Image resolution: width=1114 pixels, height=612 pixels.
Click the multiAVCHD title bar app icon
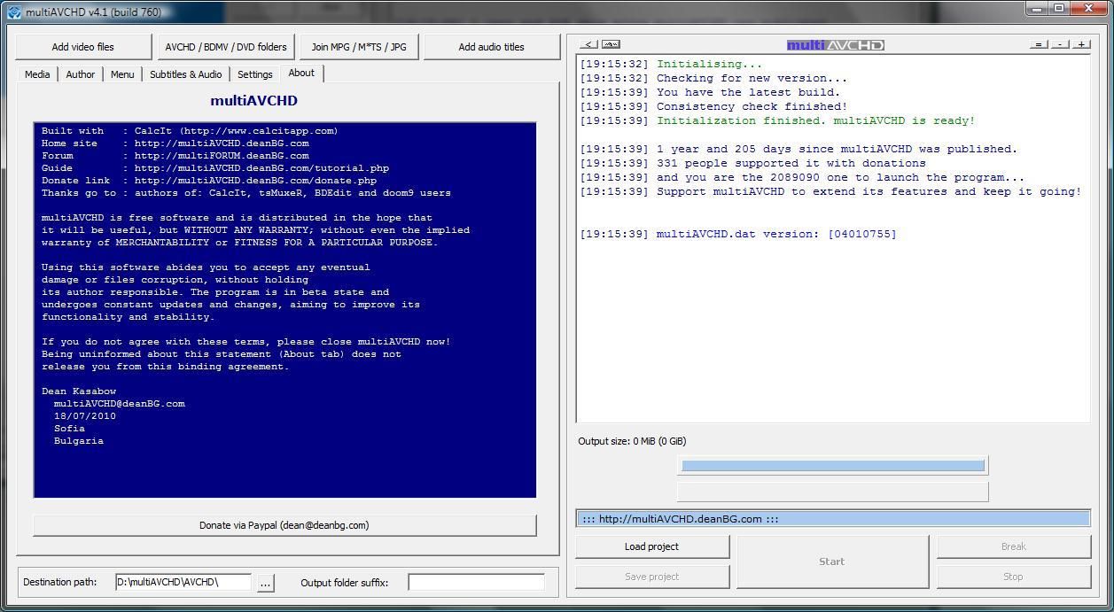click(13, 12)
